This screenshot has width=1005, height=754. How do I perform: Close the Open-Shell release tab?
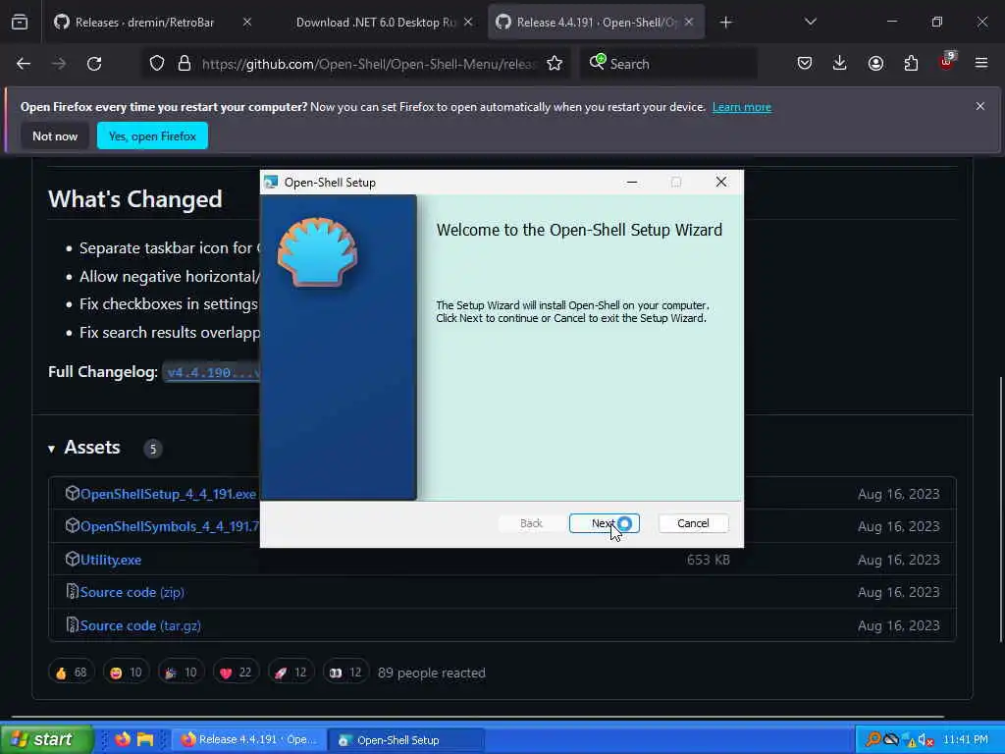click(688, 22)
